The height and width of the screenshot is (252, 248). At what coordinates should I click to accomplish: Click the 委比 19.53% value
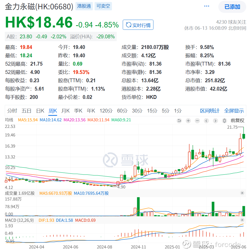tap(81, 72)
